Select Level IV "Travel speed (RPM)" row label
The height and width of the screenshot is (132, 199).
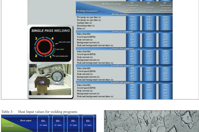86,88
